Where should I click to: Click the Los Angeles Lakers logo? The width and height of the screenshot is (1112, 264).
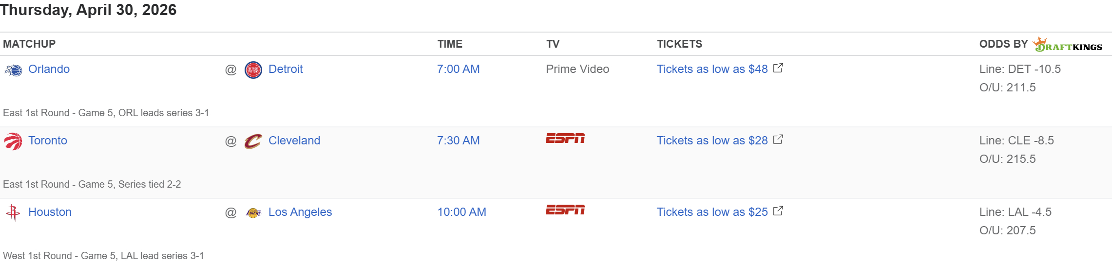[x=253, y=213]
